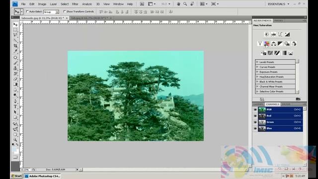Add a Vibrance adjustment
318x179 pixels.
[260, 43]
